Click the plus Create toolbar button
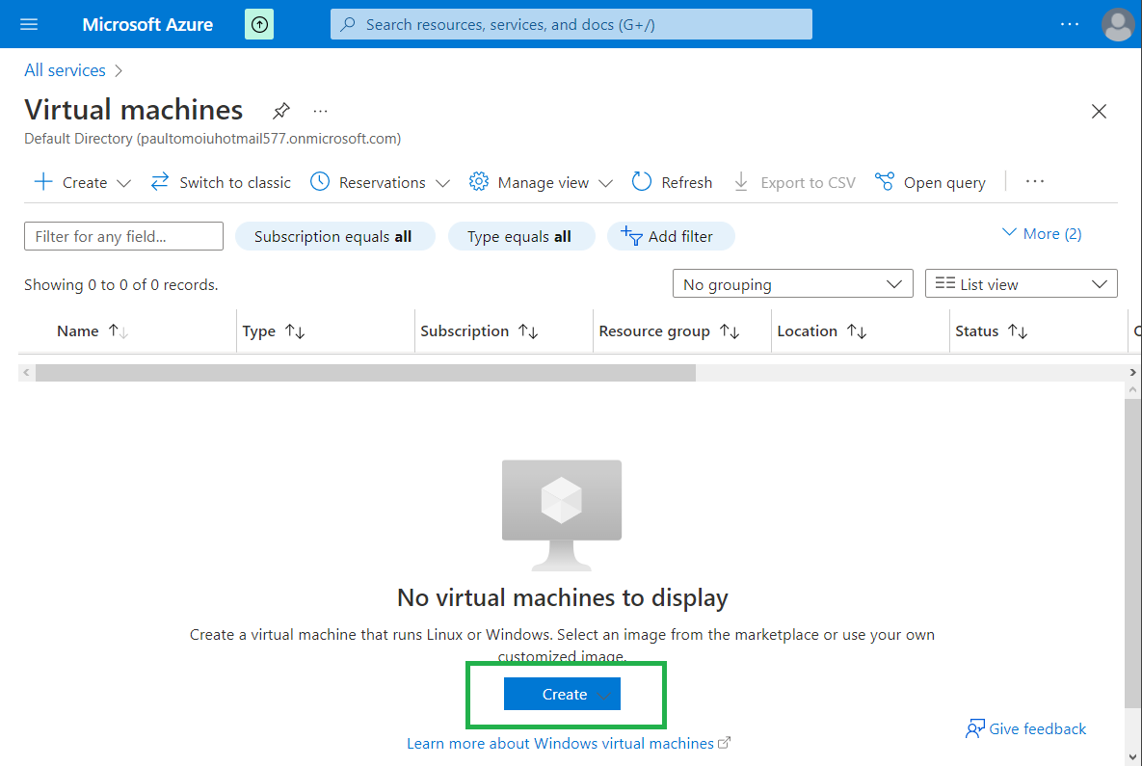The height and width of the screenshot is (766, 1142). [70, 182]
